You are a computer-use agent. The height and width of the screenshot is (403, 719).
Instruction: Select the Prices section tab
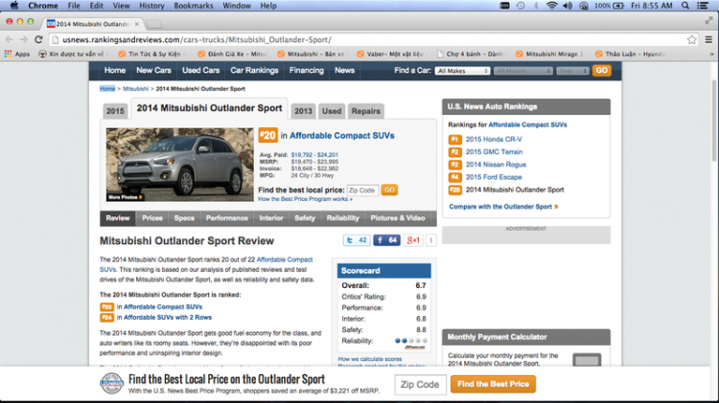pyautogui.click(x=152, y=218)
